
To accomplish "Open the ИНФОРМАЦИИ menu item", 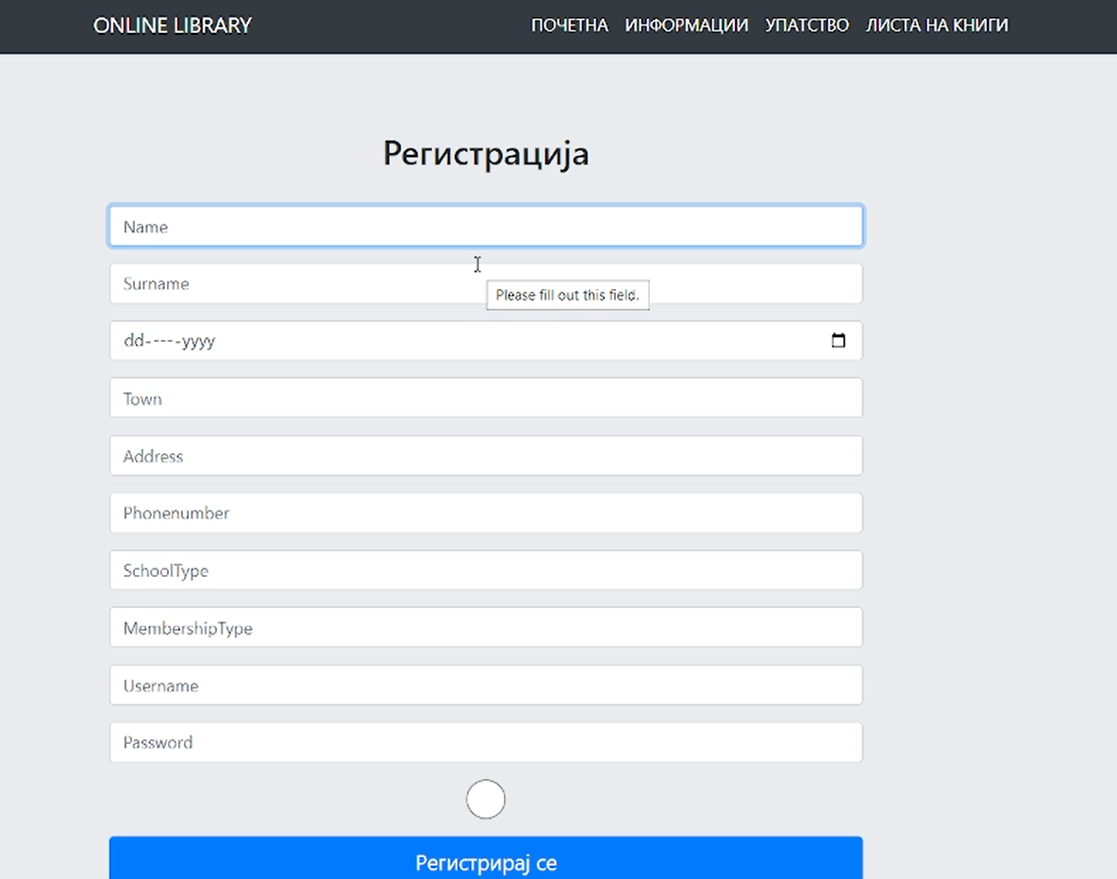I will pyautogui.click(x=686, y=25).
